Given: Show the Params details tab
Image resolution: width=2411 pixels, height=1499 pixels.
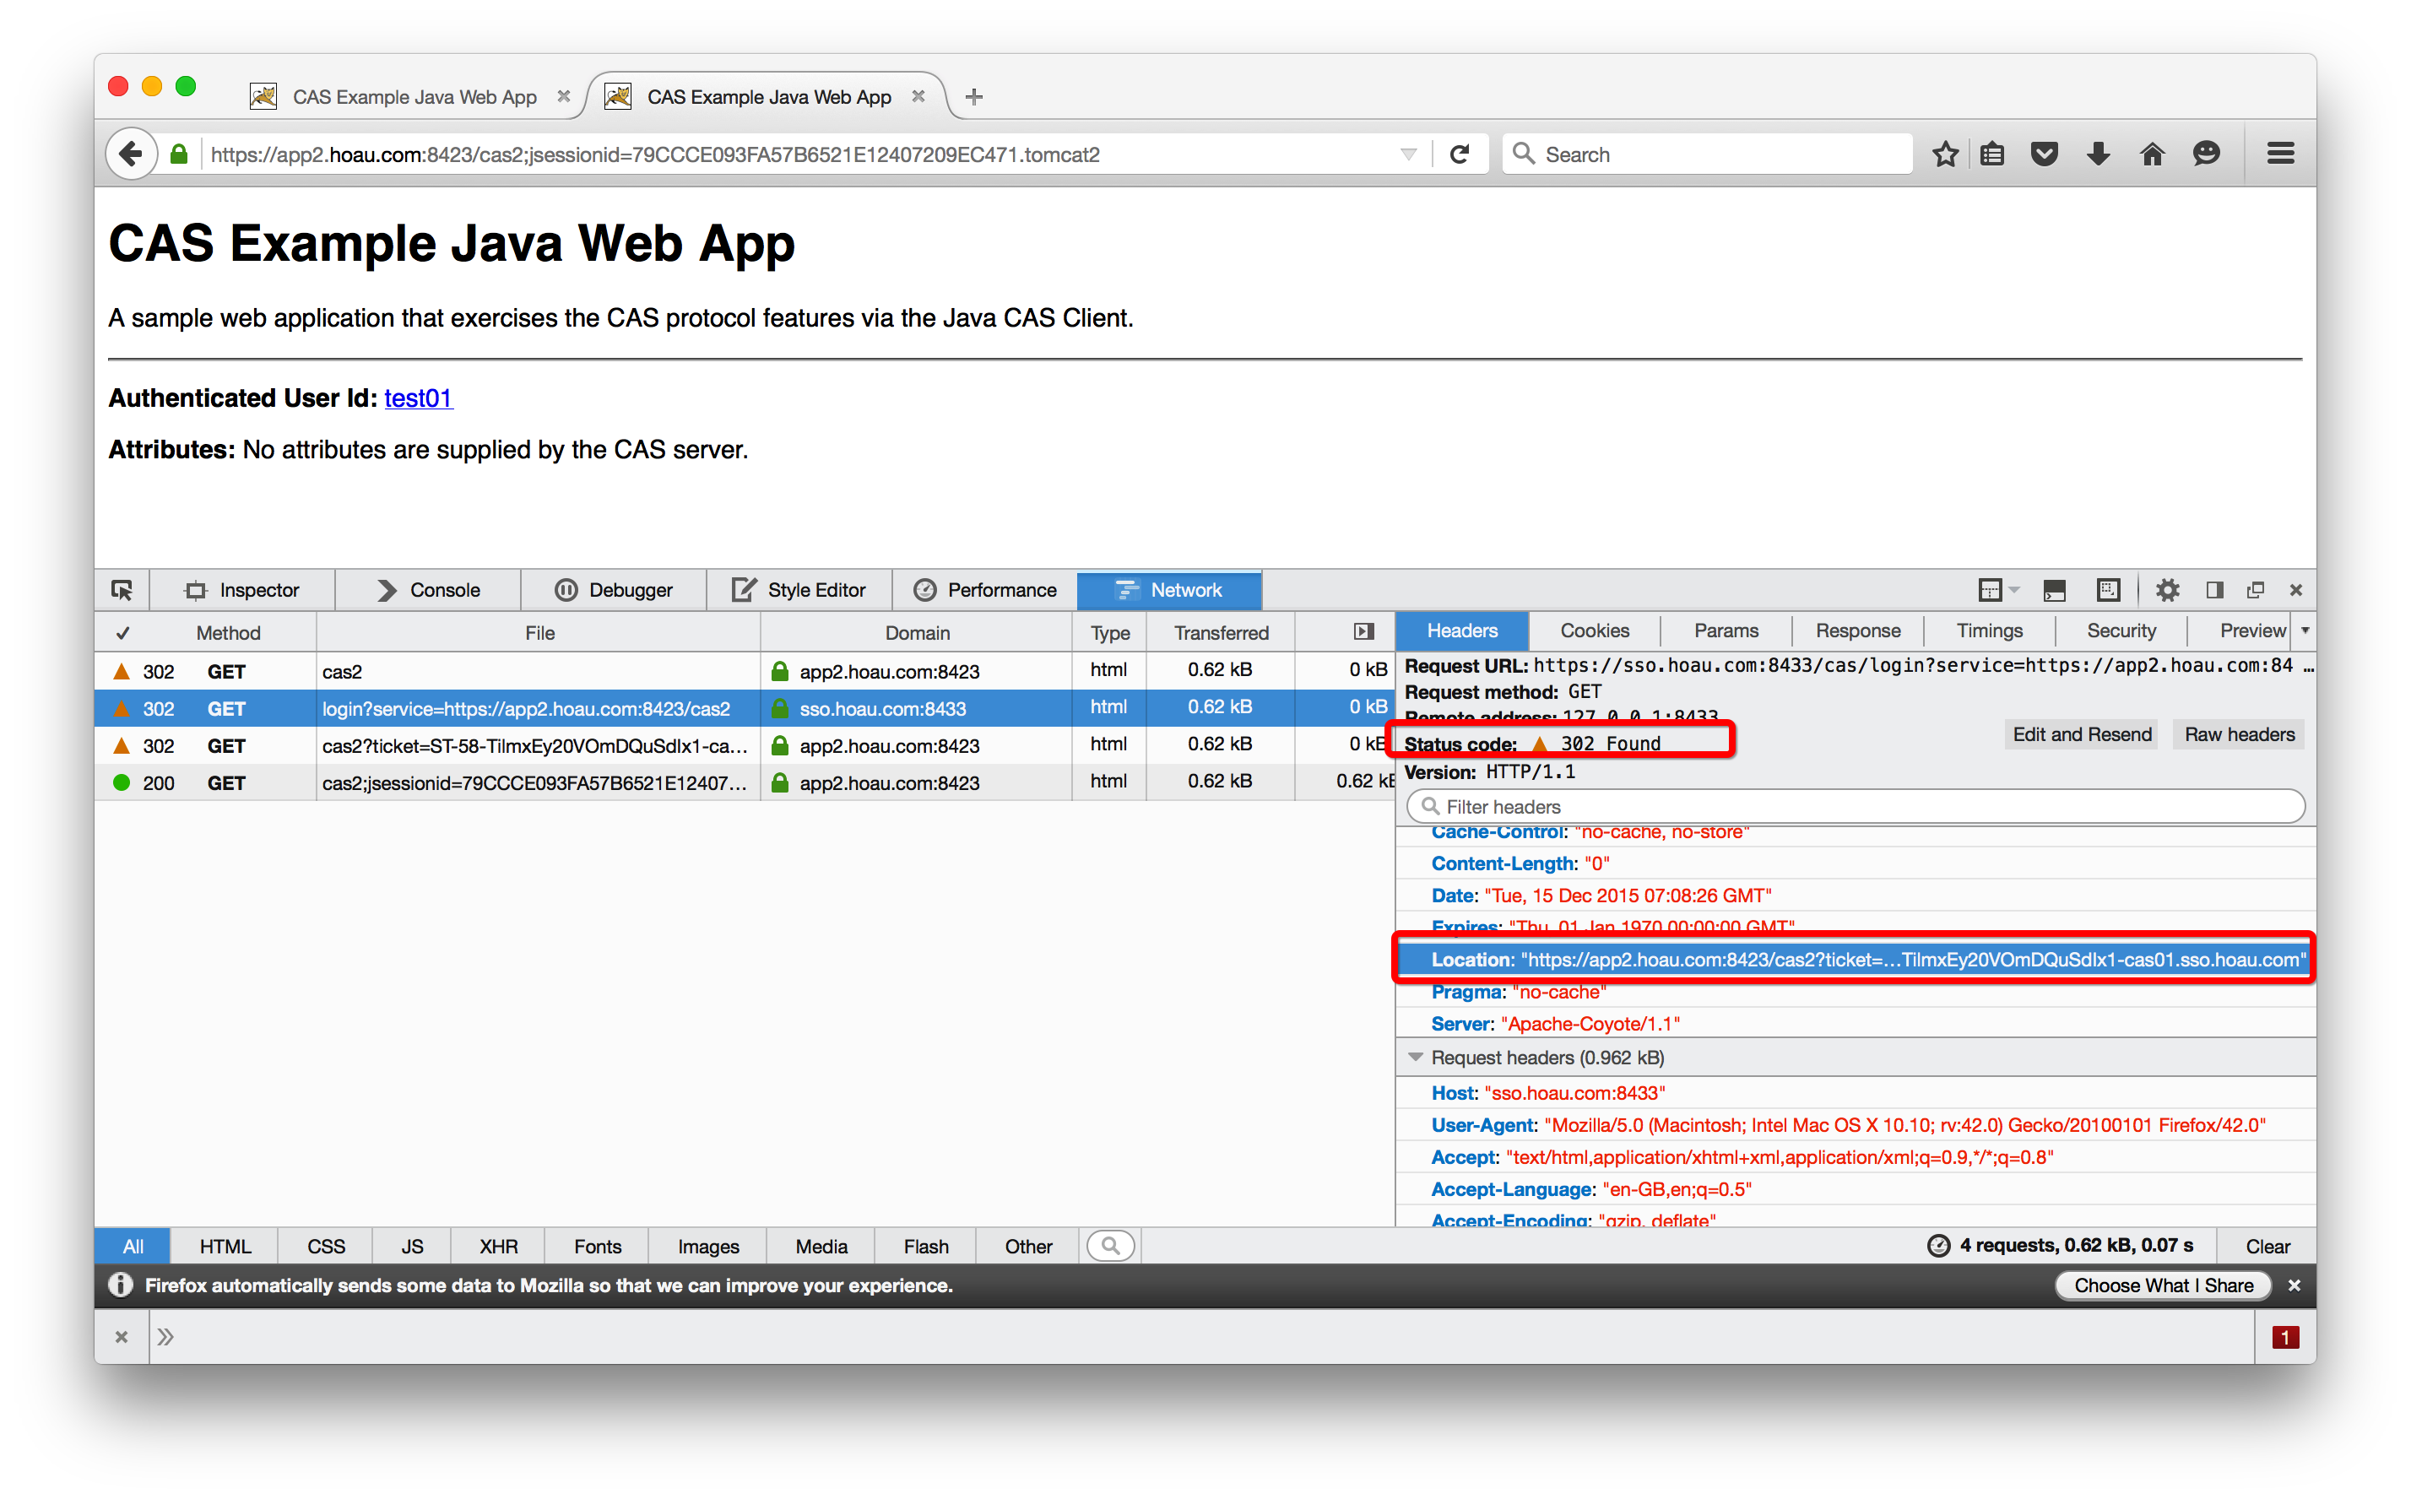Looking at the screenshot, I should tap(1726, 630).
